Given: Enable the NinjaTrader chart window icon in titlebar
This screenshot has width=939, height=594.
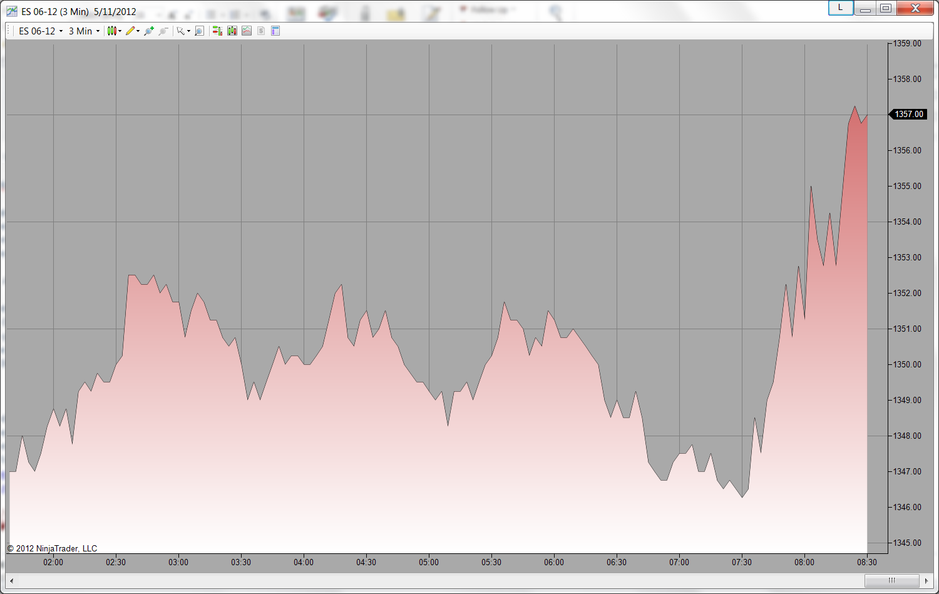Looking at the screenshot, I should pos(11,11).
